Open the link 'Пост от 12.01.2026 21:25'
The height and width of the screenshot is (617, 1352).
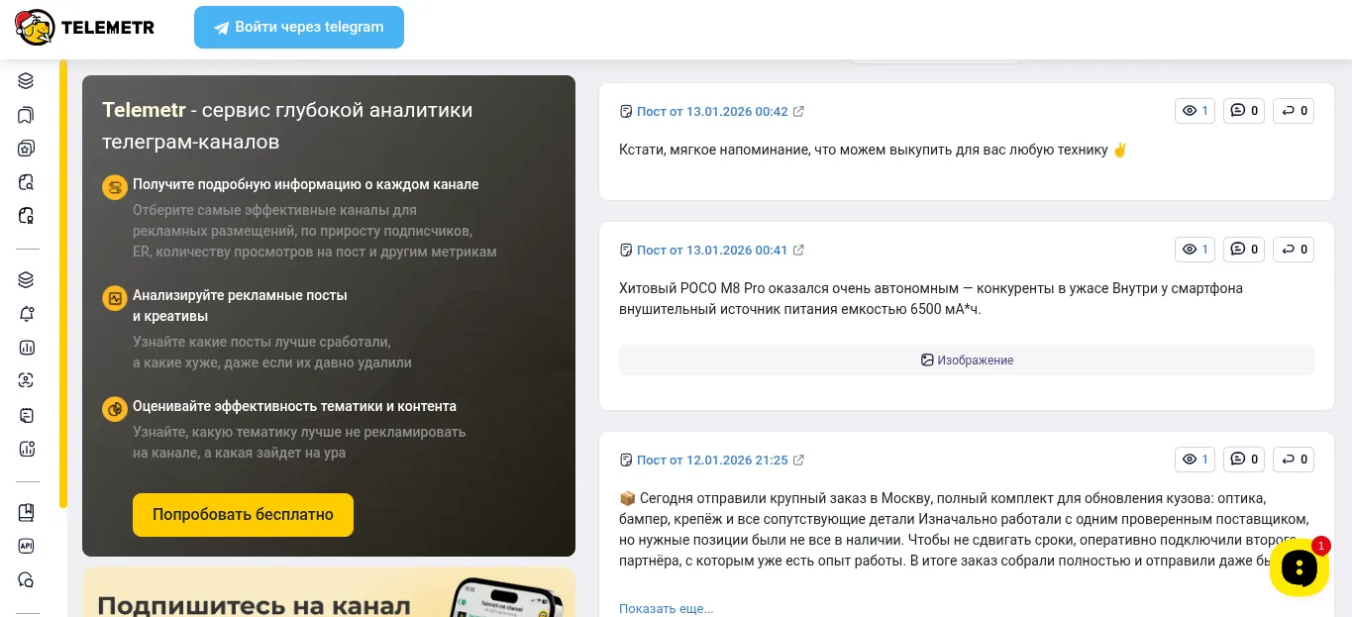pos(712,461)
